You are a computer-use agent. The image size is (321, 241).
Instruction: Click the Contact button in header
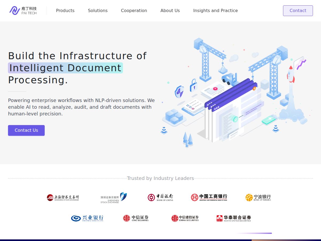point(298,11)
